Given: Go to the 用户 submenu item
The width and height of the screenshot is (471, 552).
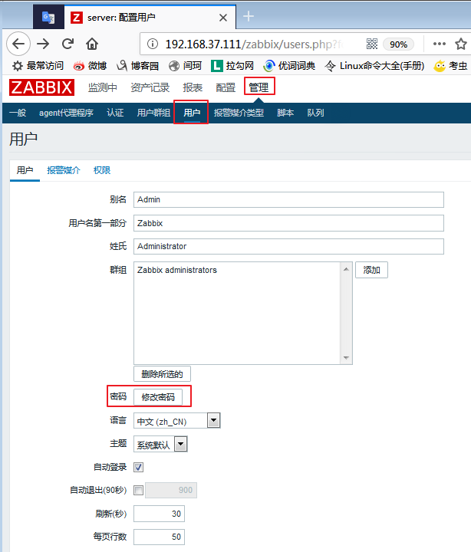Looking at the screenshot, I should click(192, 113).
